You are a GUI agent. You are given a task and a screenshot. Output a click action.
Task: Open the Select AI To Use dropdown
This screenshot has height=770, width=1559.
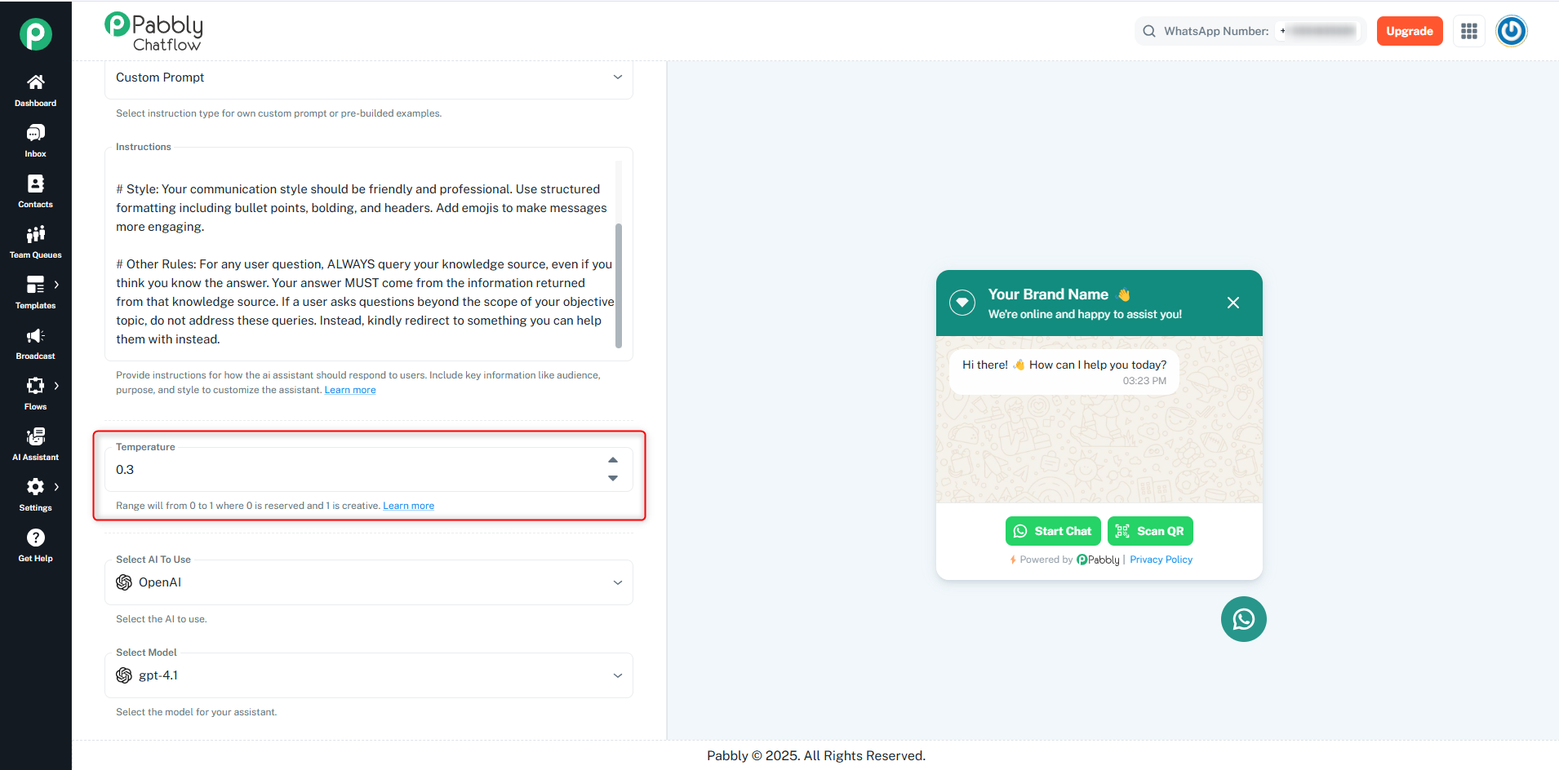click(x=369, y=582)
